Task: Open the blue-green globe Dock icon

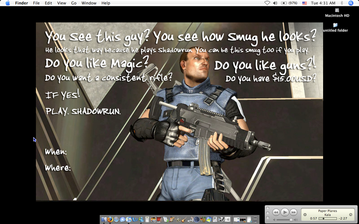Action: (209, 220)
